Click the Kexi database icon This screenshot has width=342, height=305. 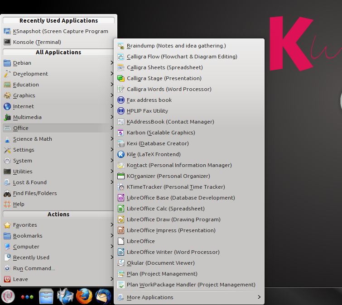(121, 143)
